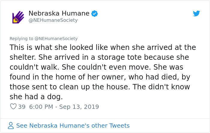Click the 'Replying to' label text
The image size is (210, 133).
21,39
